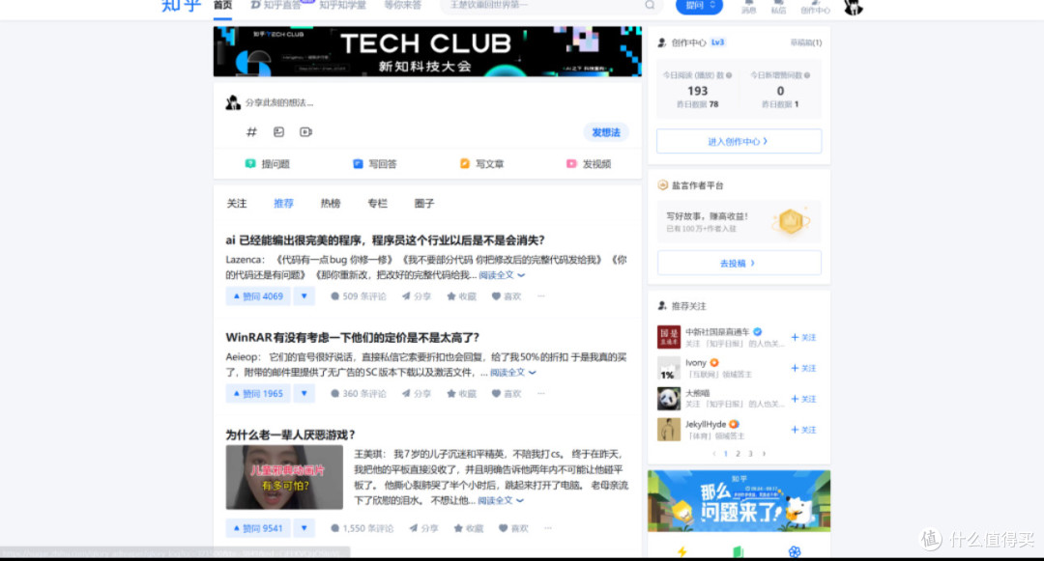Expand 阅读全文 on 王美琪's answer
Viewport: 1044px width, 561px height.
501,500
